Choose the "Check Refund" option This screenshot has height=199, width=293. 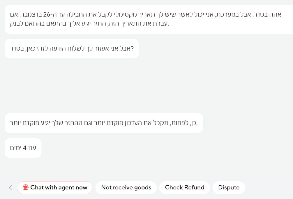pyautogui.click(x=185, y=188)
